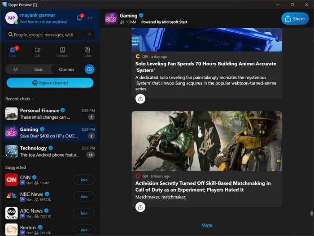This screenshot has width=314, height=236.
Task: Open the dial pad icon
Action: point(90,34)
